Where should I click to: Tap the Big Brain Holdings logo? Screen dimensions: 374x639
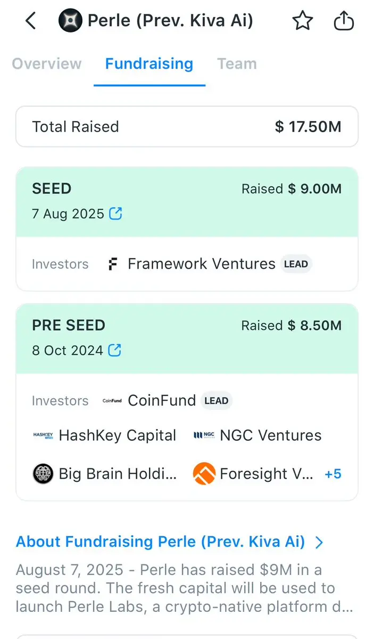(43, 474)
